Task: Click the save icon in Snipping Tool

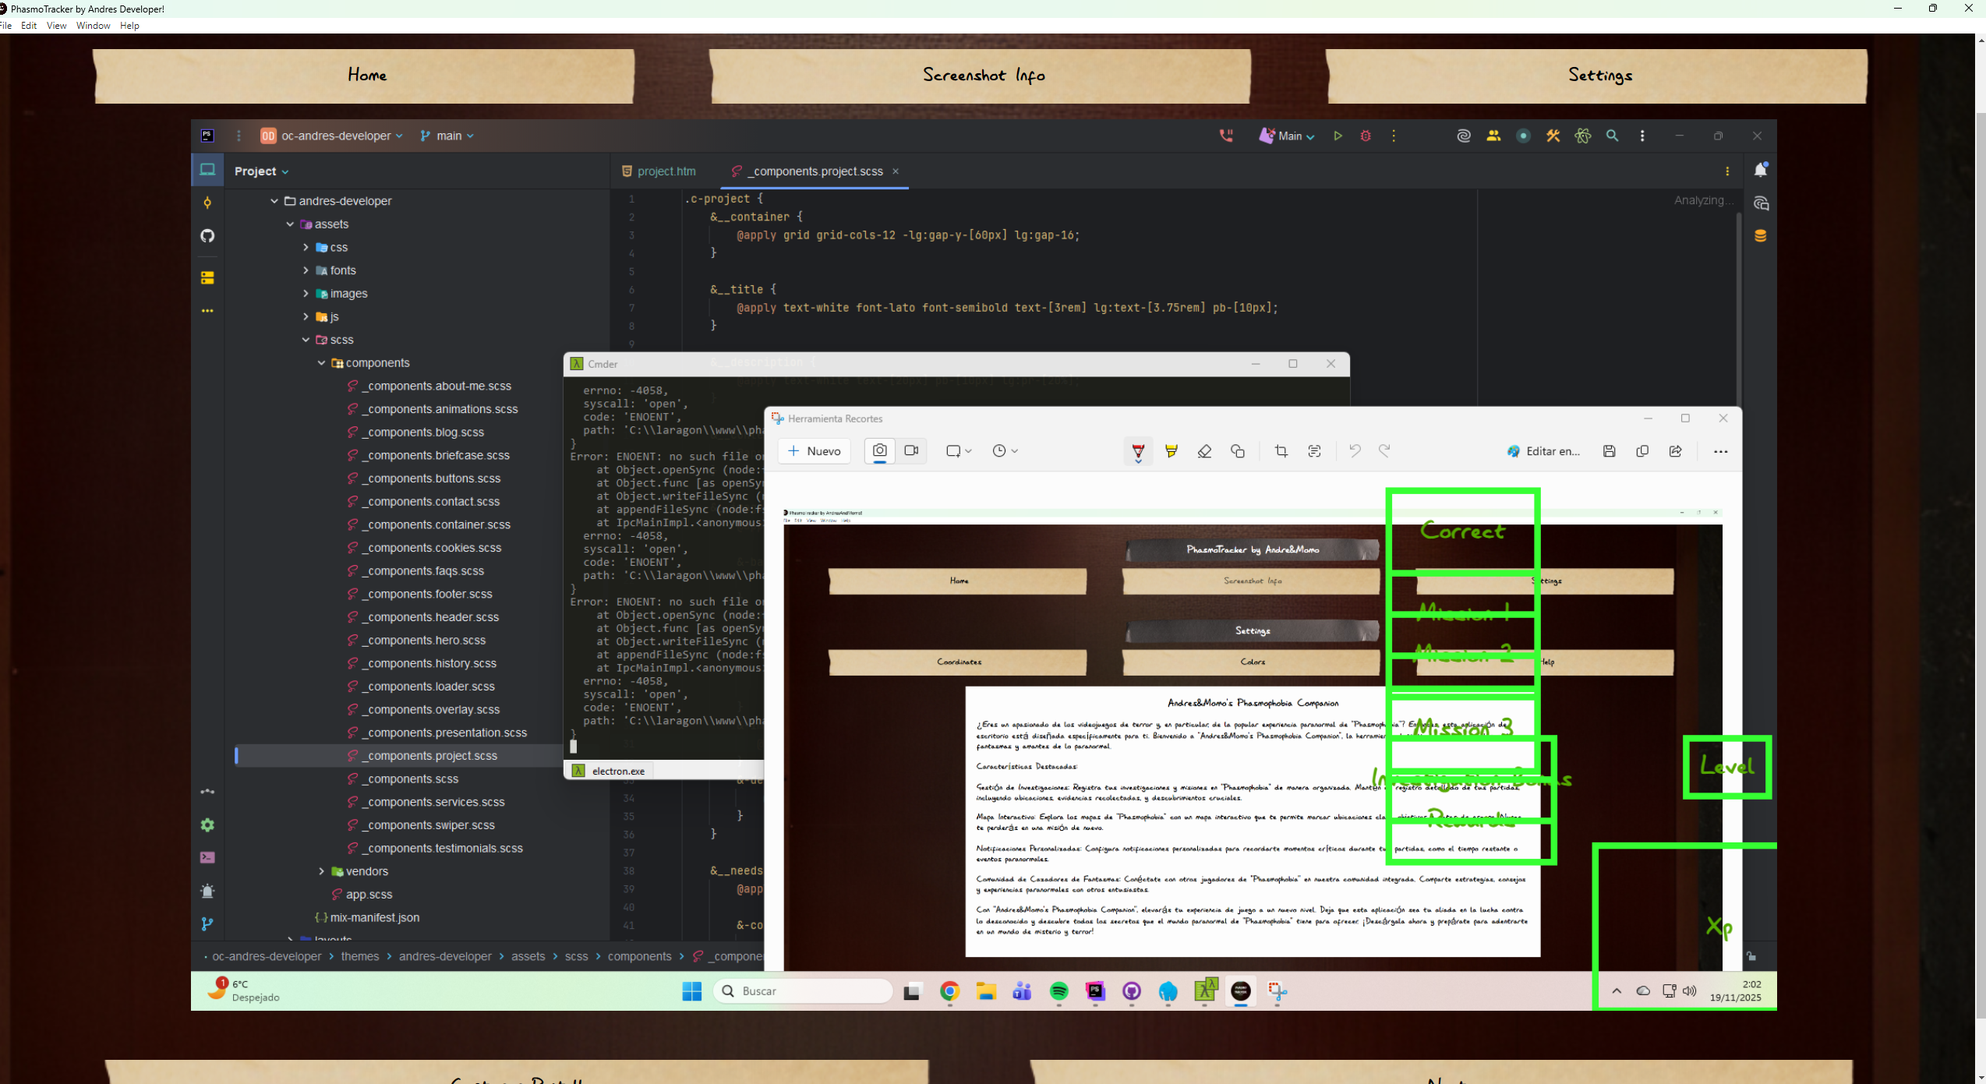Action: pos(1609,451)
